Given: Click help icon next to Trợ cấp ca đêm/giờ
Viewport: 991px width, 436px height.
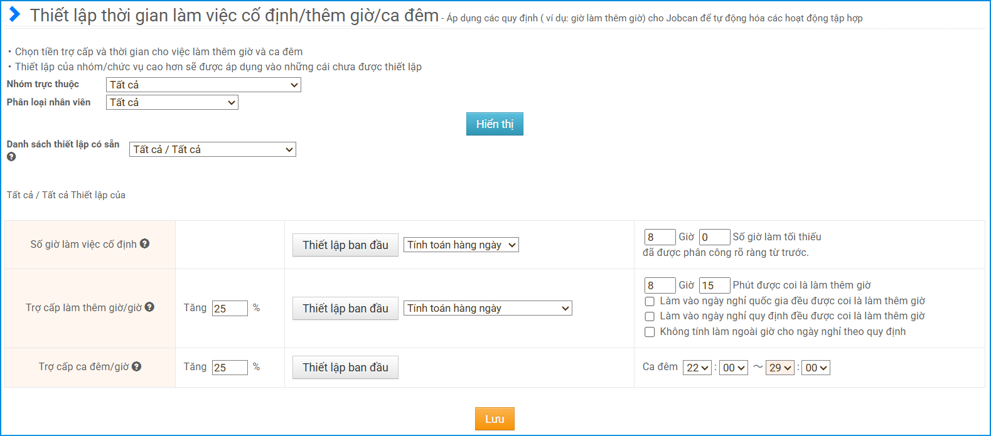Looking at the screenshot, I should point(136,366).
